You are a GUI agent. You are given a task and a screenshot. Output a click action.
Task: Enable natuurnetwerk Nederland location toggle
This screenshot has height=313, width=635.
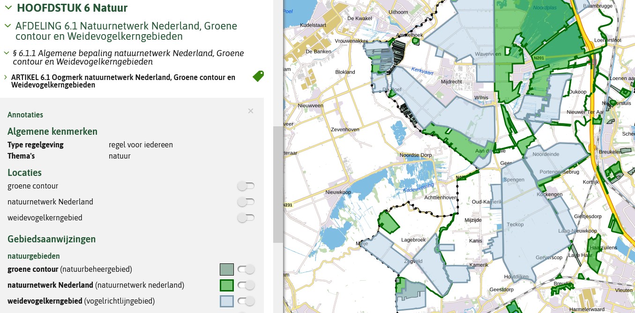point(246,202)
